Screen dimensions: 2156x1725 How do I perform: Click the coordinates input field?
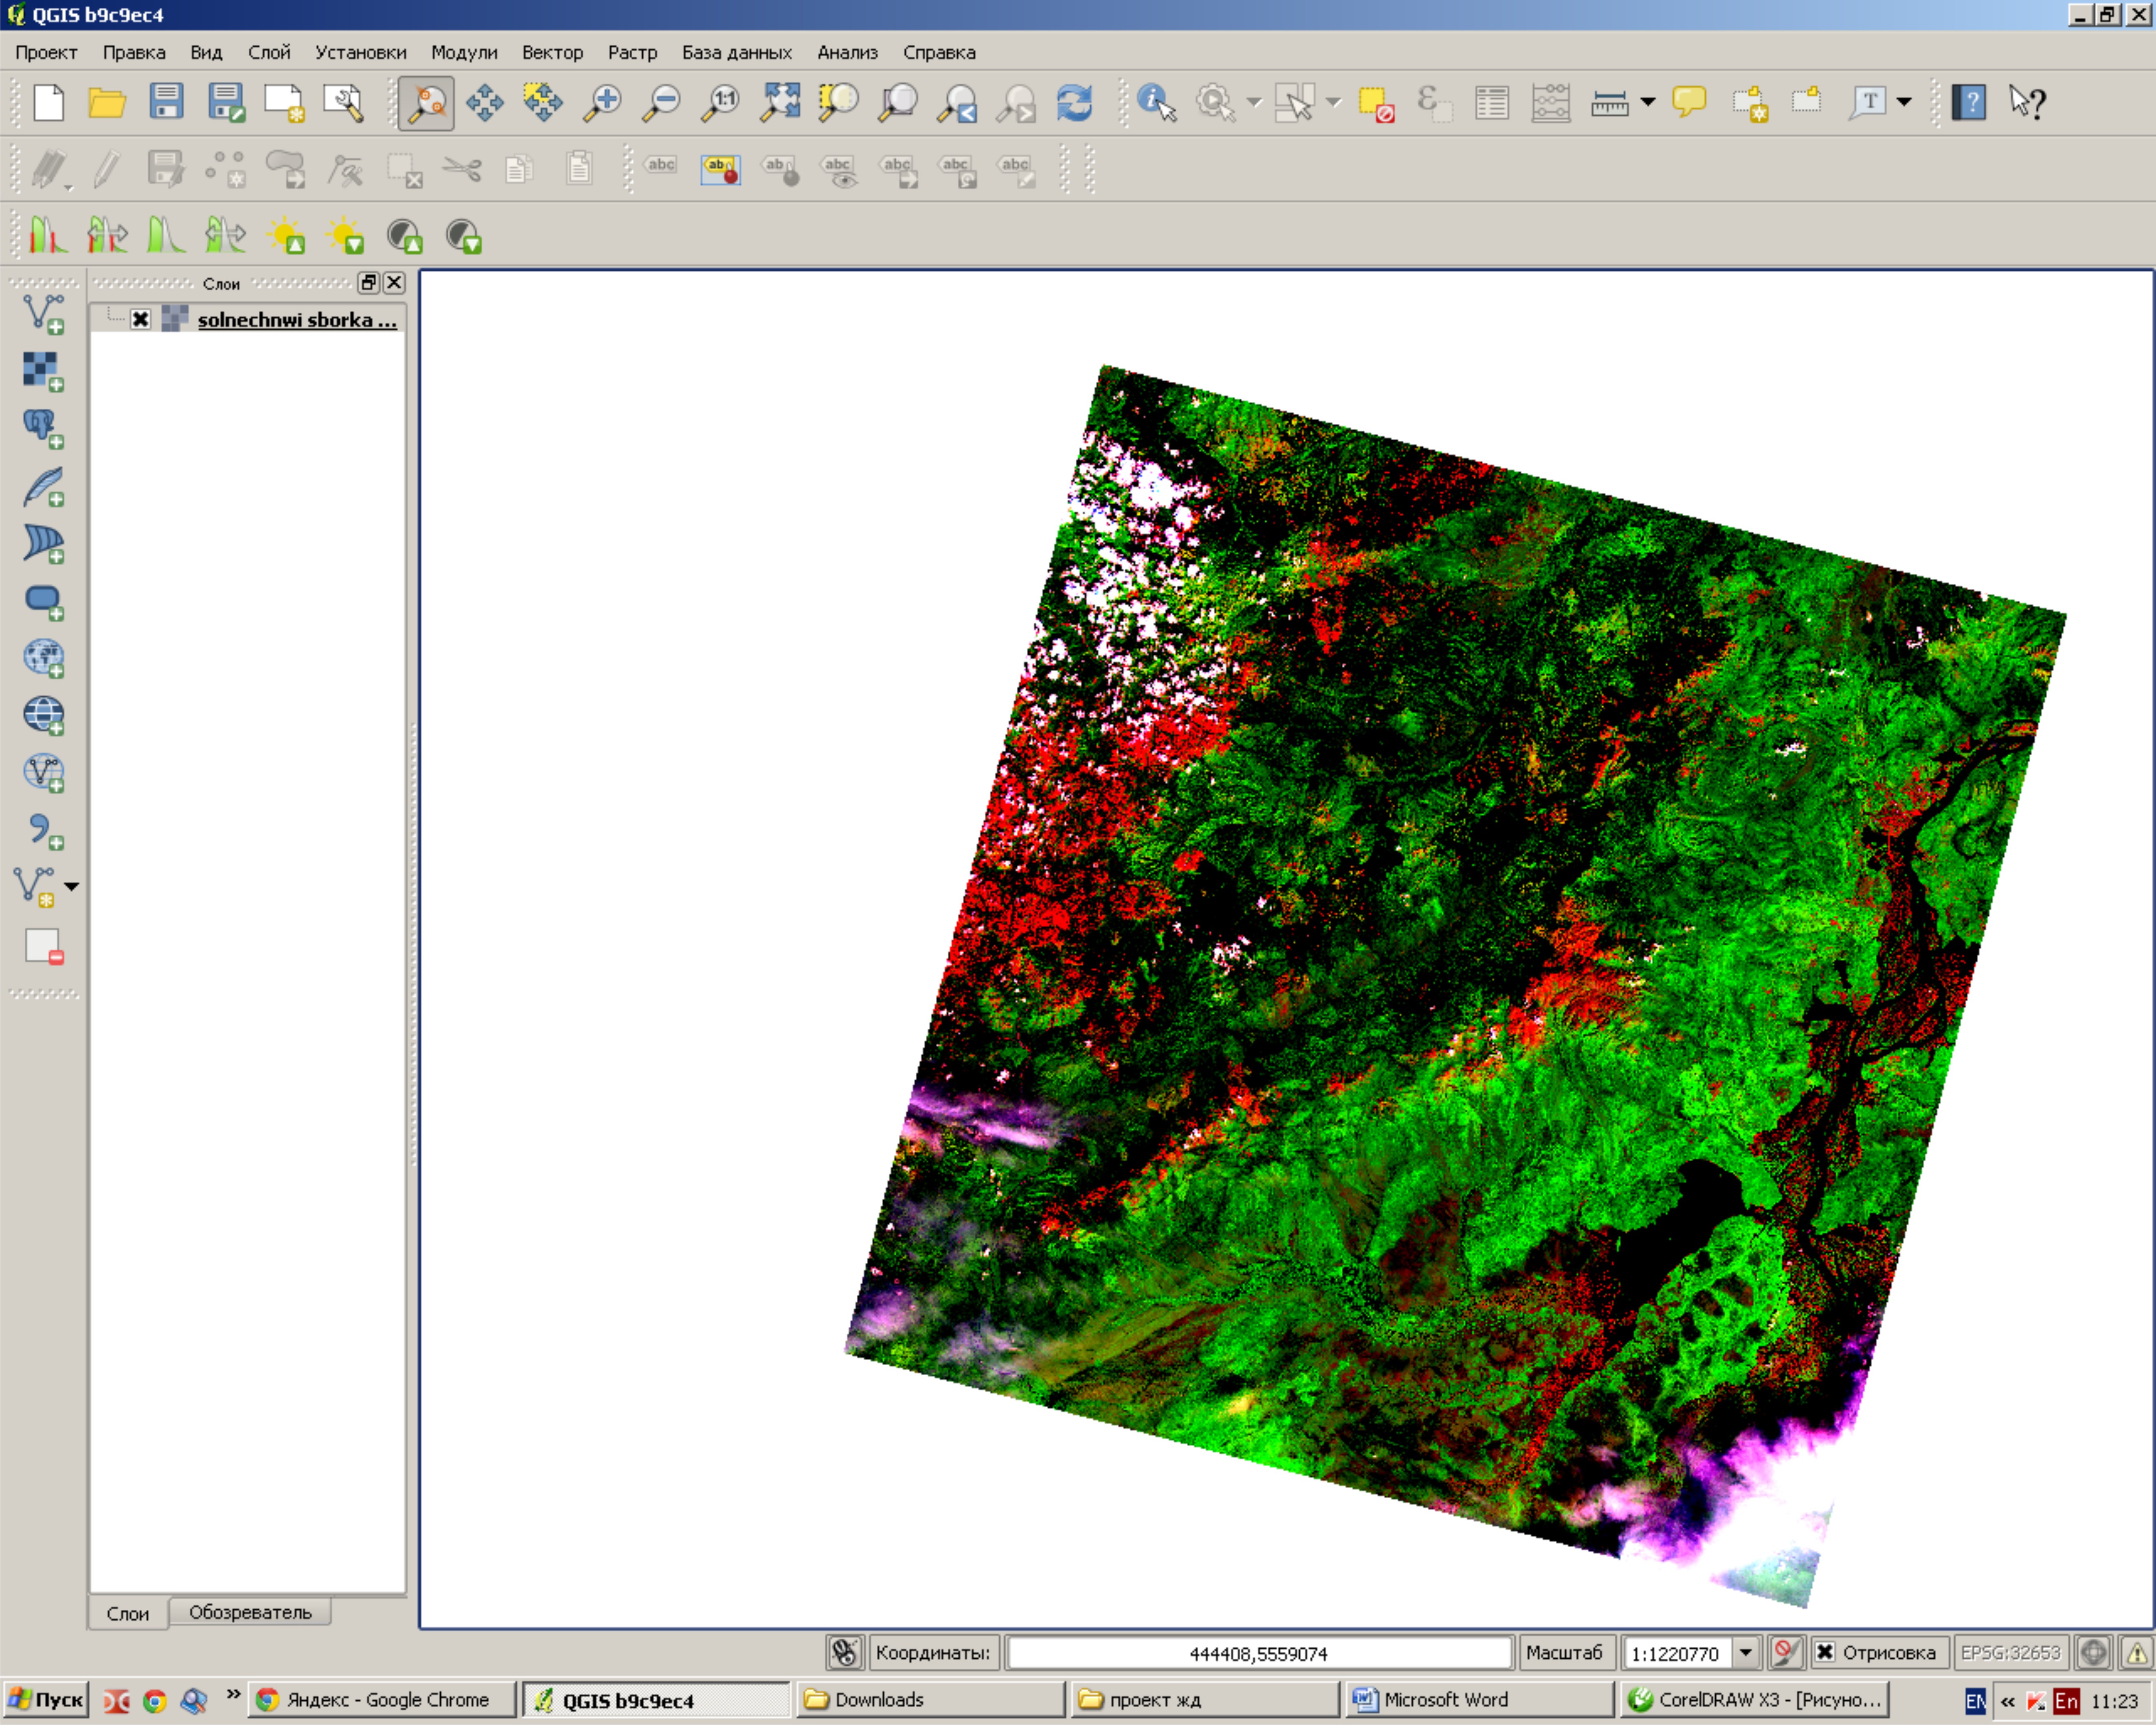click(1258, 1653)
